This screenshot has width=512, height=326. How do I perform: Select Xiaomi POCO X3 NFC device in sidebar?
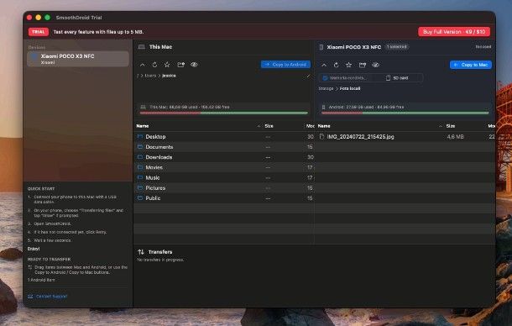click(x=78, y=59)
